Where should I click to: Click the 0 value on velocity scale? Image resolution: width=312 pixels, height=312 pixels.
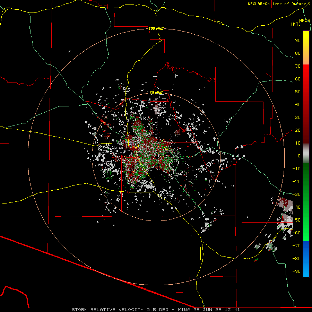299,156
